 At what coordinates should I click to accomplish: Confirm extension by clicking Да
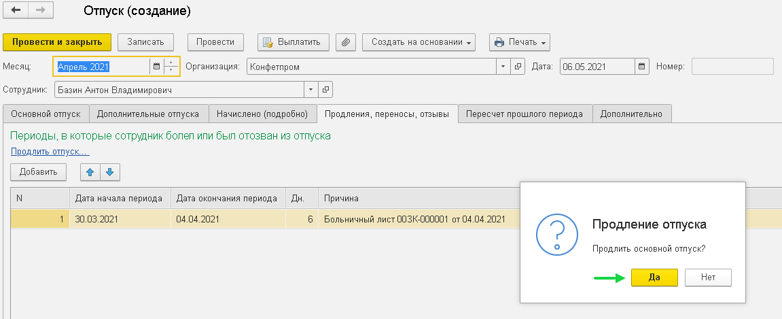[x=654, y=278]
